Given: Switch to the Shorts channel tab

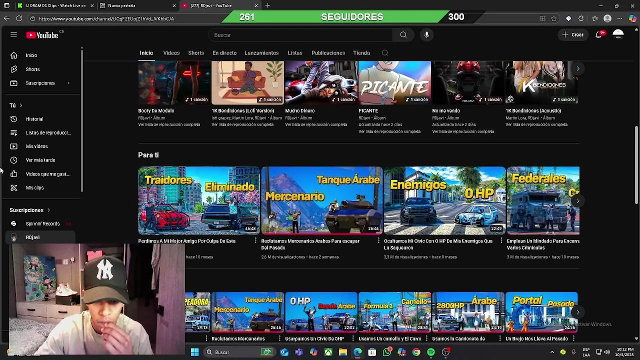Looking at the screenshot, I should [196, 53].
